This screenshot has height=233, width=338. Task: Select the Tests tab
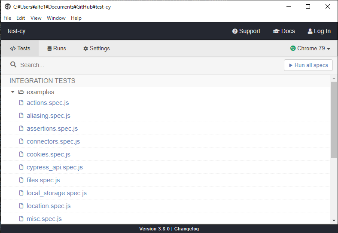pyautogui.click(x=20, y=48)
